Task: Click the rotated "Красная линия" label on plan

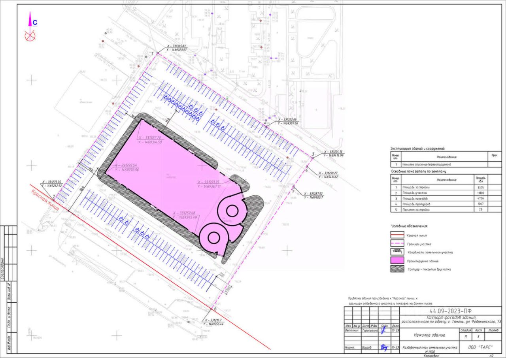Action: pyautogui.click(x=44, y=200)
